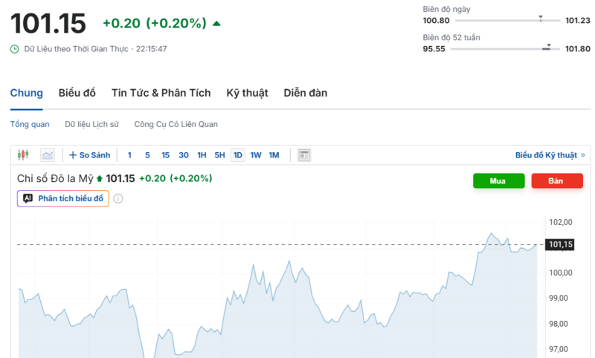Viewport: 595px width, 358px height.
Task: Open the Kỹ thuật tab
Action: 248,93
